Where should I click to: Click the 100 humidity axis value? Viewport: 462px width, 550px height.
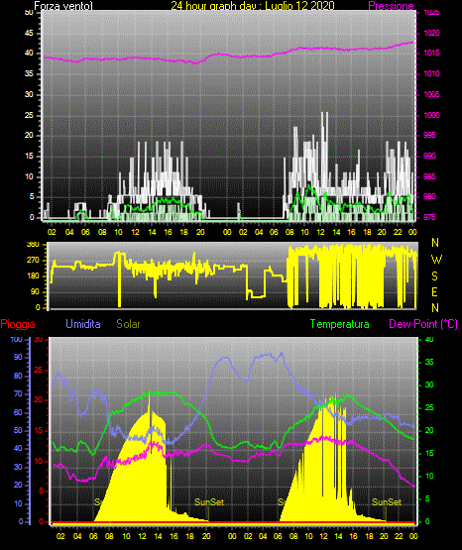[16, 340]
